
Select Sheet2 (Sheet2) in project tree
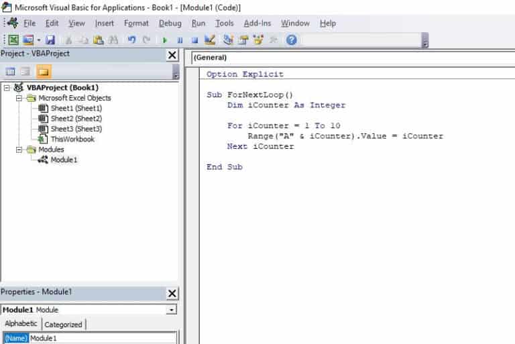(x=76, y=119)
